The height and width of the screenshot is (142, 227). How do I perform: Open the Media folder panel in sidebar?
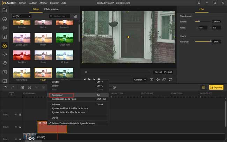(5, 10)
